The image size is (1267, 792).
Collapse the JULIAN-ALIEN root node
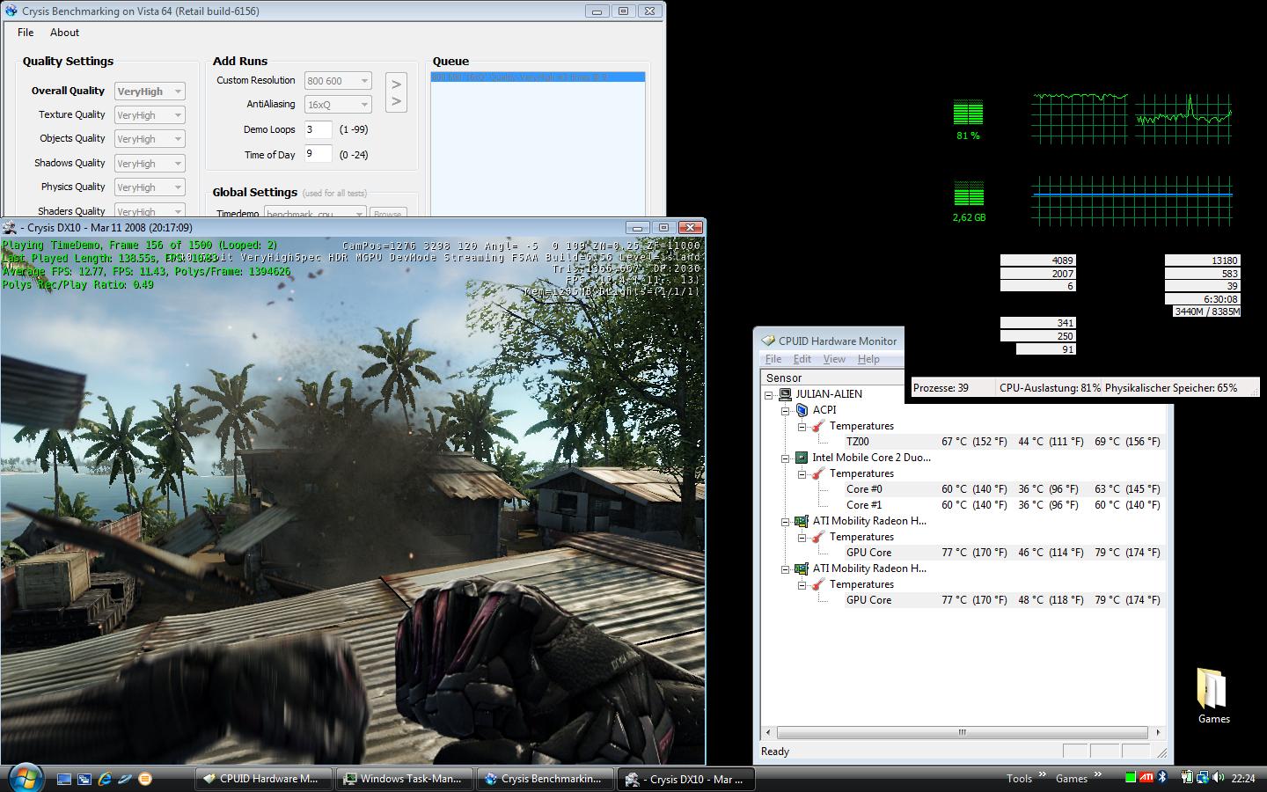769,394
